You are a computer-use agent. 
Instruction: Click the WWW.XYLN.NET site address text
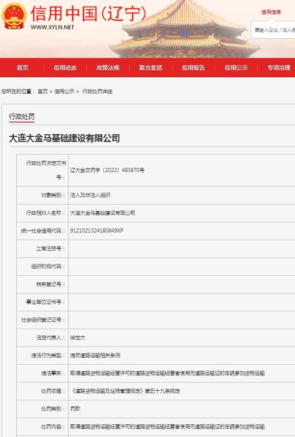[52, 27]
